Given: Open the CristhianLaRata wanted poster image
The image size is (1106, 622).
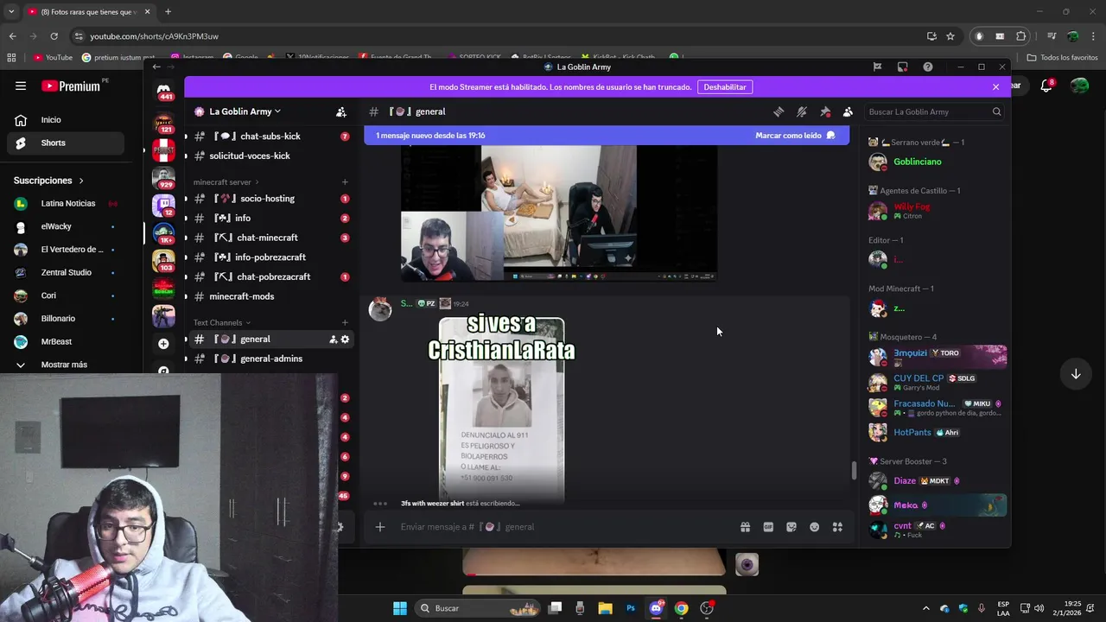Looking at the screenshot, I should (x=501, y=409).
